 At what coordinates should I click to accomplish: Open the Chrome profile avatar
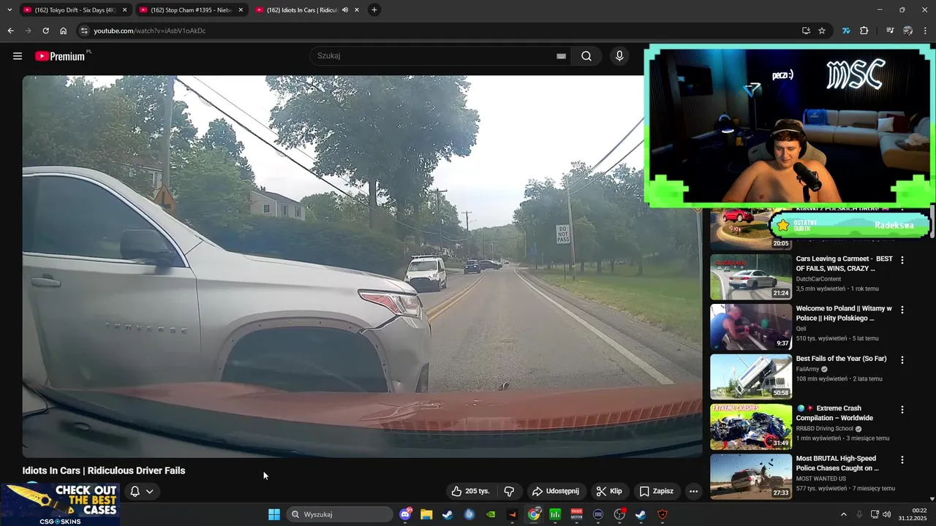[x=907, y=31]
